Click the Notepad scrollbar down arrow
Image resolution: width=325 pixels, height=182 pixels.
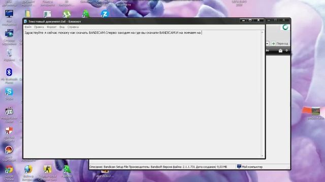[262, 156]
